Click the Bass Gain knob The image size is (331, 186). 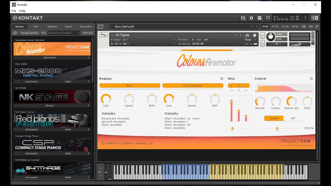106,99
